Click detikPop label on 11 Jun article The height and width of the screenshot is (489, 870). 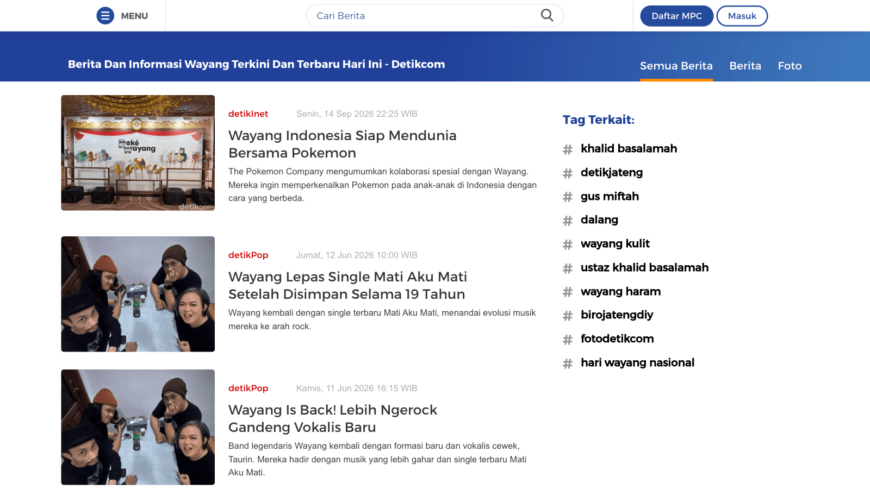click(x=248, y=388)
